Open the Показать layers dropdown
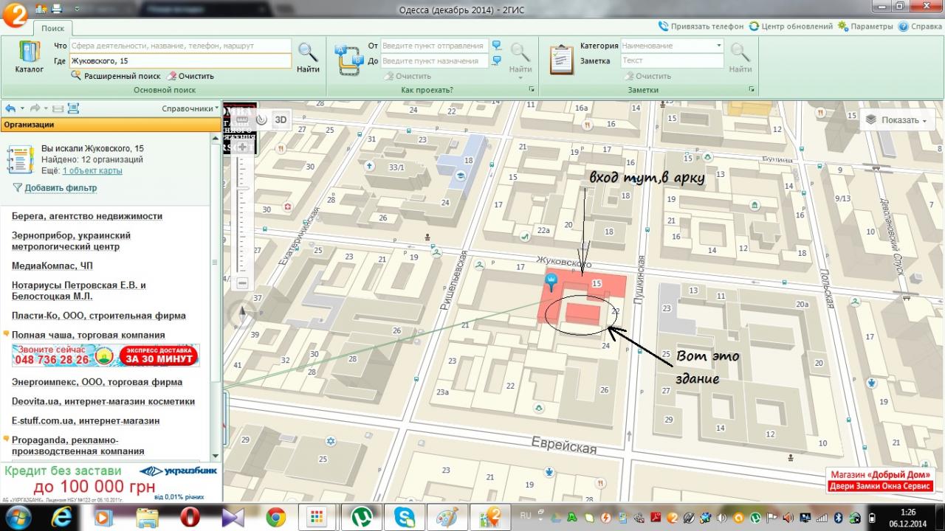This screenshot has height=531, width=945. 897,120
